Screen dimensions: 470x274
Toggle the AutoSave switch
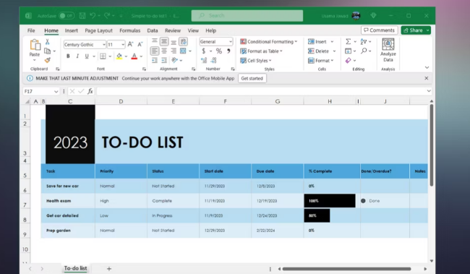(67, 16)
